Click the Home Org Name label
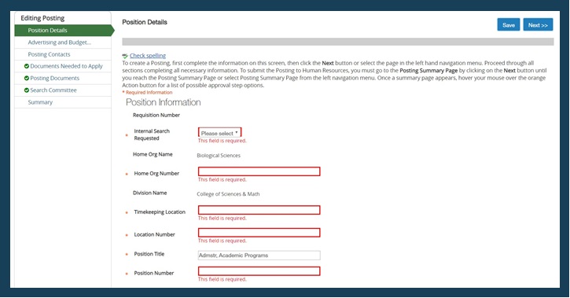 pyautogui.click(x=153, y=154)
